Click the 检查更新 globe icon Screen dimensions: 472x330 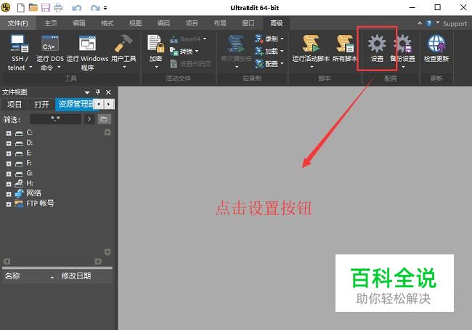pyautogui.click(x=436, y=44)
